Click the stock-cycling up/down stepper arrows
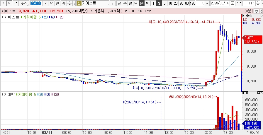 [70, 3]
